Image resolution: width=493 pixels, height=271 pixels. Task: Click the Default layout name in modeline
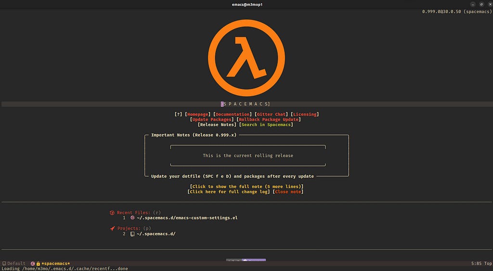[16, 263]
